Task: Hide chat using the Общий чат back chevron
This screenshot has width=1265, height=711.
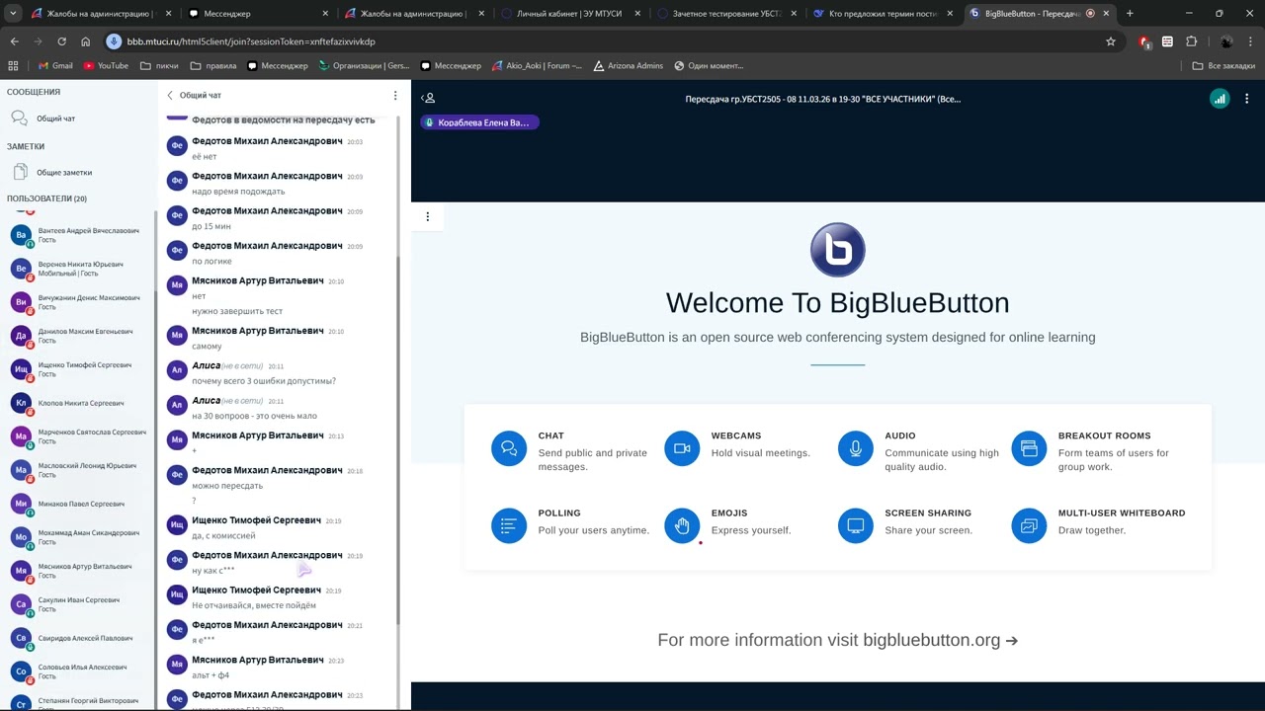Action: click(170, 96)
